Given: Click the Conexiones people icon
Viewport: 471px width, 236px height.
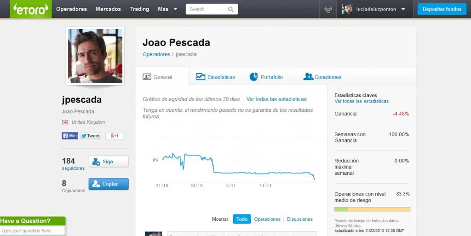Looking at the screenshot, I should coord(308,76).
